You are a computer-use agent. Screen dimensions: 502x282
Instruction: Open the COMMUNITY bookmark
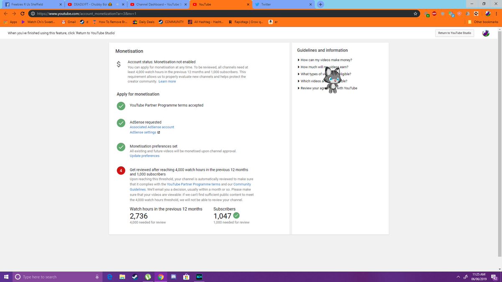171,22
